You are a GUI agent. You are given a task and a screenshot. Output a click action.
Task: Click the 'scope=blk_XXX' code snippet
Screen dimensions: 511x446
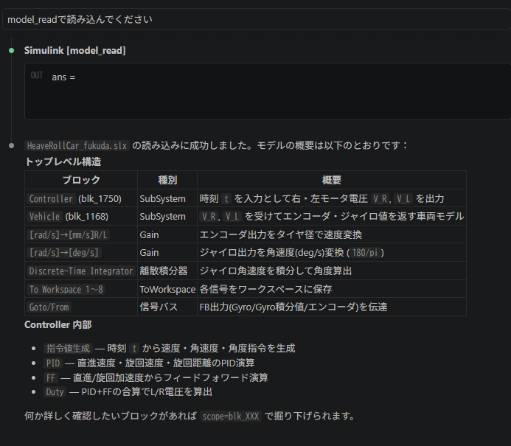(231, 416)
